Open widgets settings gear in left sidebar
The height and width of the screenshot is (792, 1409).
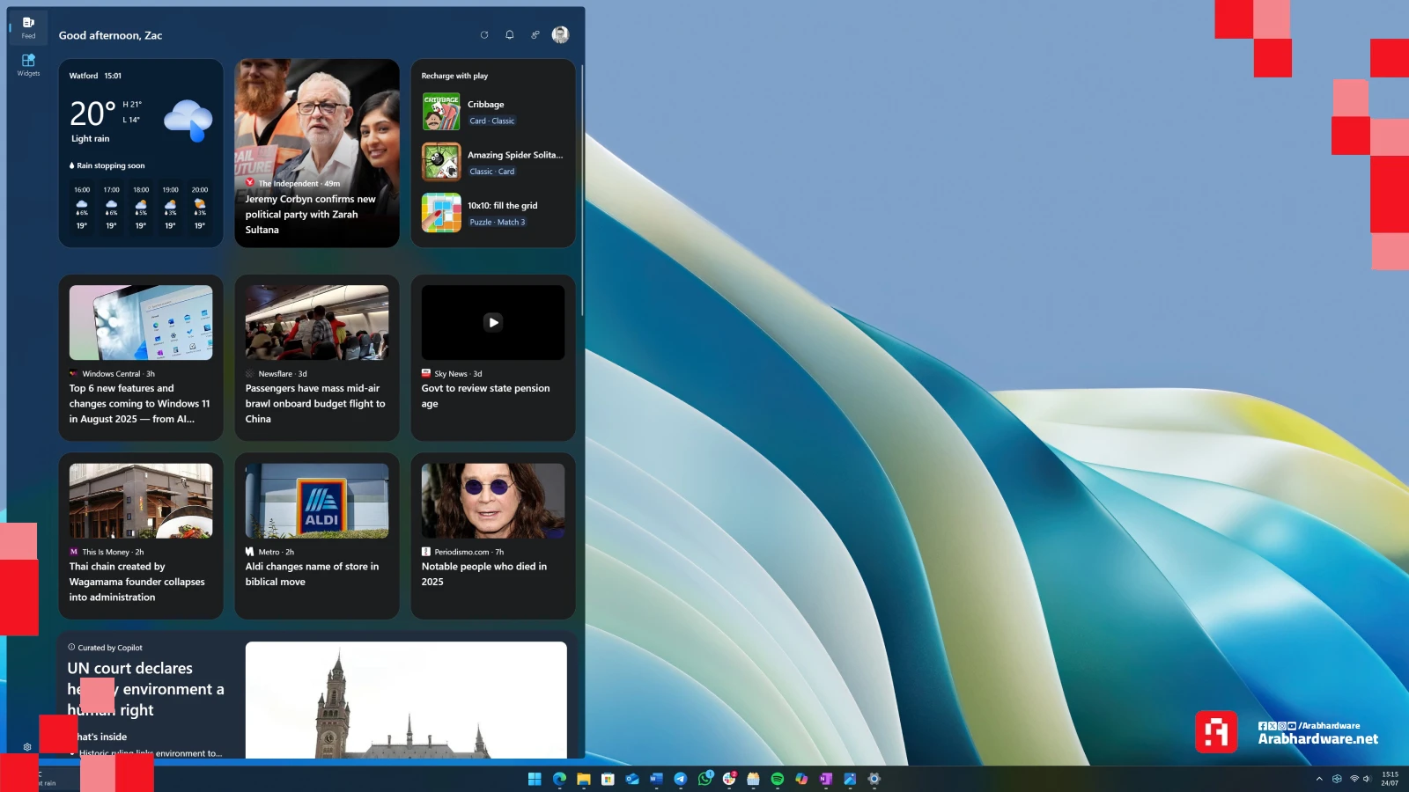[27, 747]
